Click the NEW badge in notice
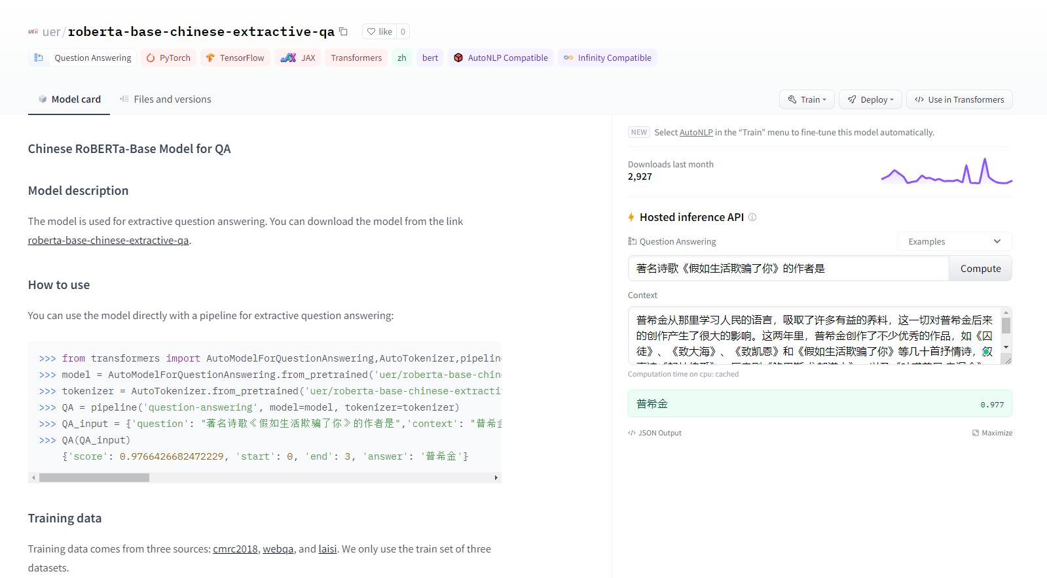 click(639, 132)
